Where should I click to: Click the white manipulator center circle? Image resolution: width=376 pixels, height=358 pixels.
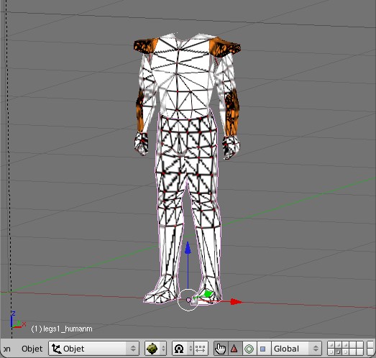[188, 300]
